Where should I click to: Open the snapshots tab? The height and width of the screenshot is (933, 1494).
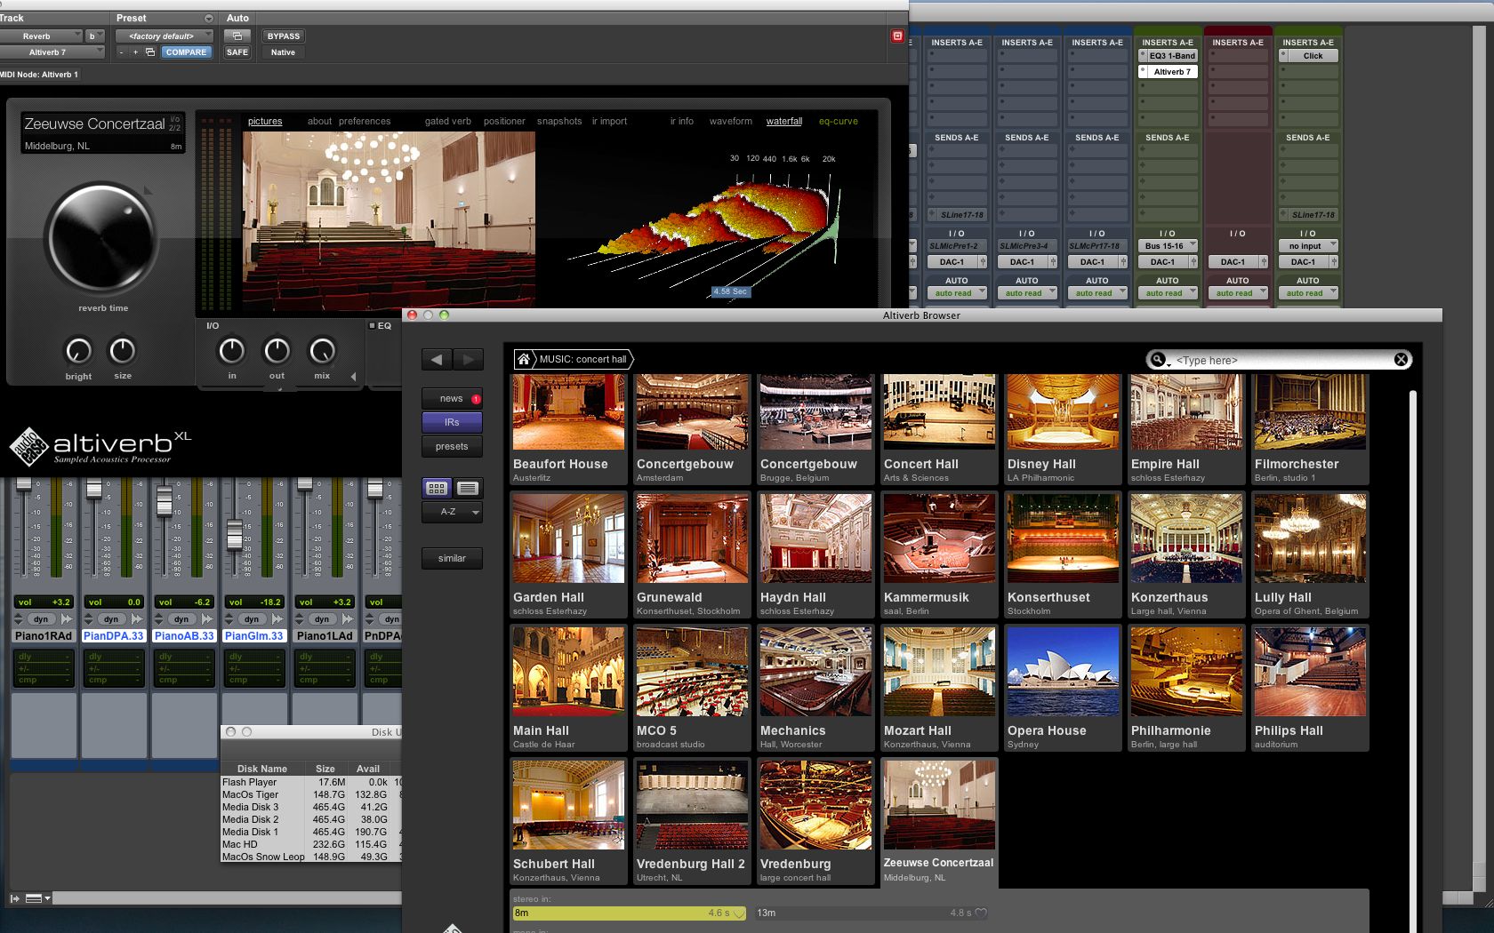click(x=559, y=122)
